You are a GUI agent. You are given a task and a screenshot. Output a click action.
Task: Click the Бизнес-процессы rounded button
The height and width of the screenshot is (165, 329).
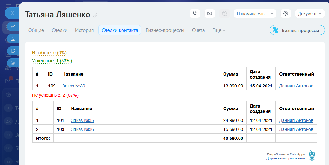297,30
